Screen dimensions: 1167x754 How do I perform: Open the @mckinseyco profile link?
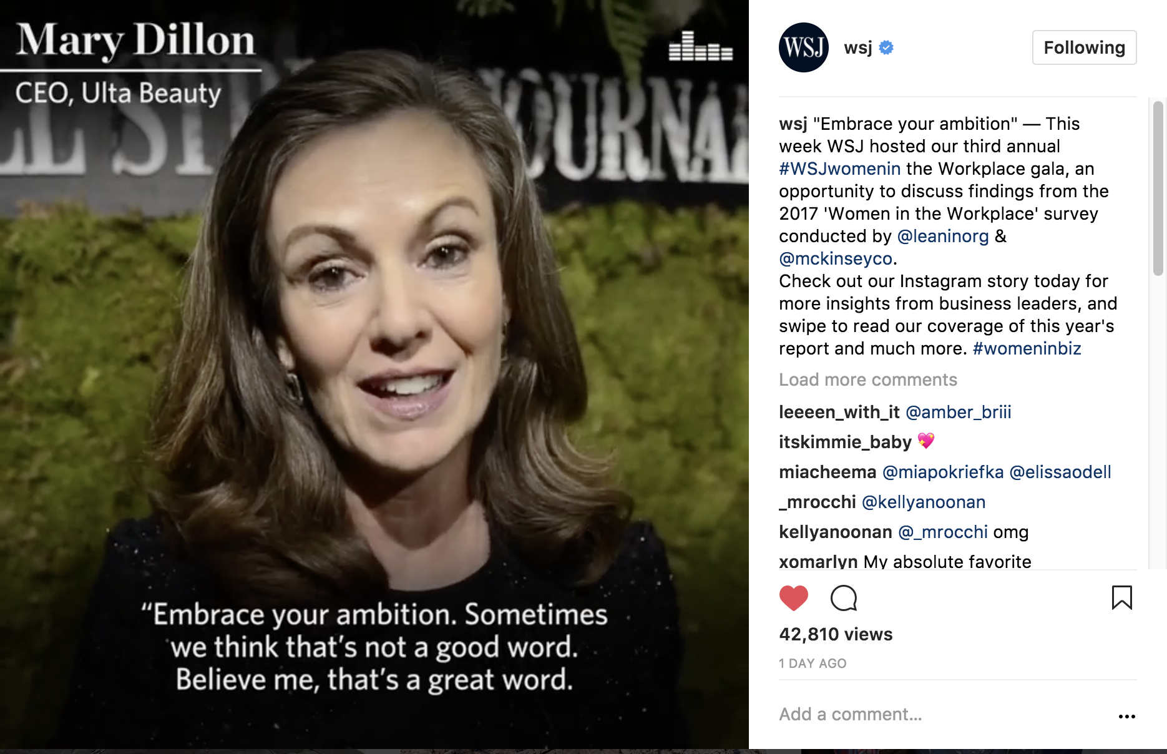click(x=836, y=258)
